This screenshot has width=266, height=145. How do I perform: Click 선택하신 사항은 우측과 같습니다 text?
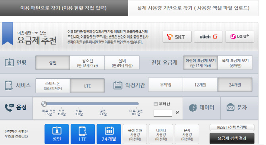point(16,134)
